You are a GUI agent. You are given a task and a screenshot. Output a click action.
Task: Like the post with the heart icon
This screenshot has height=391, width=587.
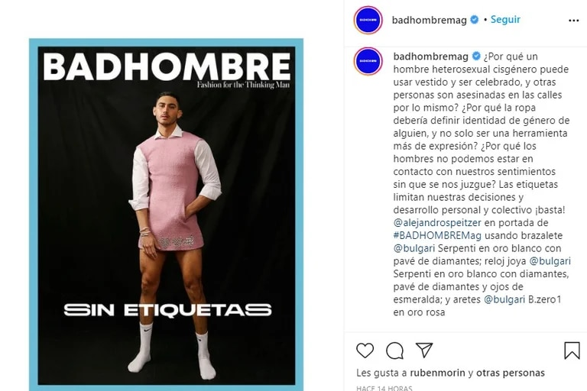365,351
